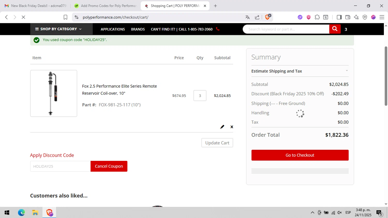Click the ESP language indicator

[x=348, y=213]
